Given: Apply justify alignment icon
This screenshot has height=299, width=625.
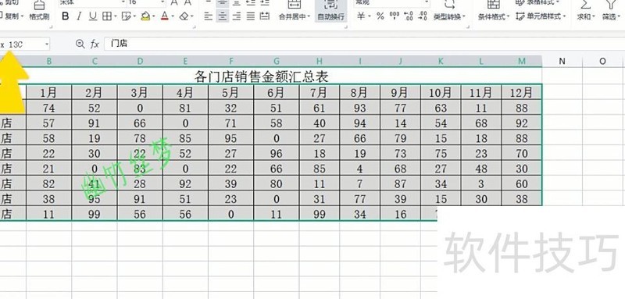Looking at the screenshot, I should (250, 16).
